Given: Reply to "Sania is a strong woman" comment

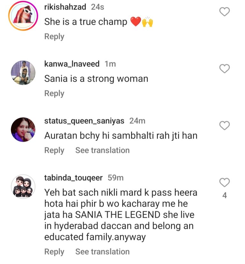Looking at the screenshot, I should (54, 93).
